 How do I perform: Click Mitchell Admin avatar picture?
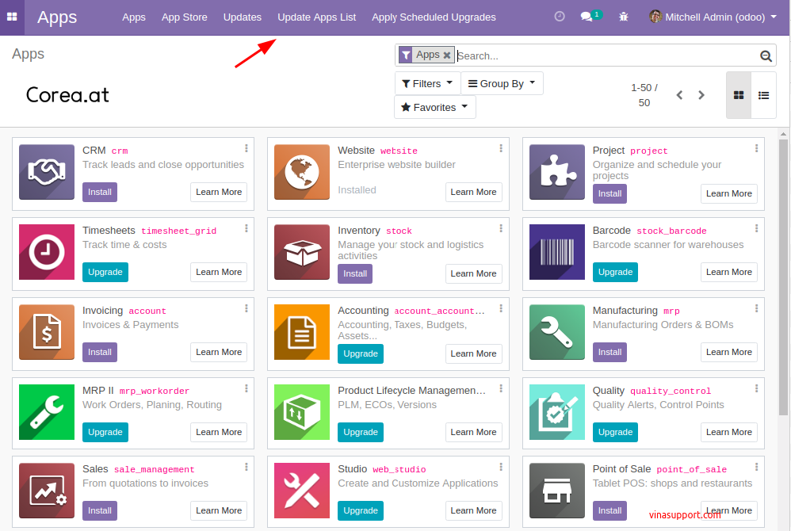(x=655, y=17)
